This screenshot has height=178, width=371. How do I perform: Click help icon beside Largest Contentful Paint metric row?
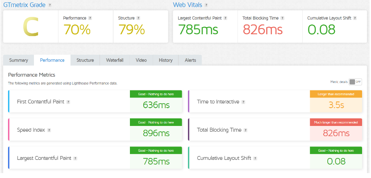tap(75, 158)
